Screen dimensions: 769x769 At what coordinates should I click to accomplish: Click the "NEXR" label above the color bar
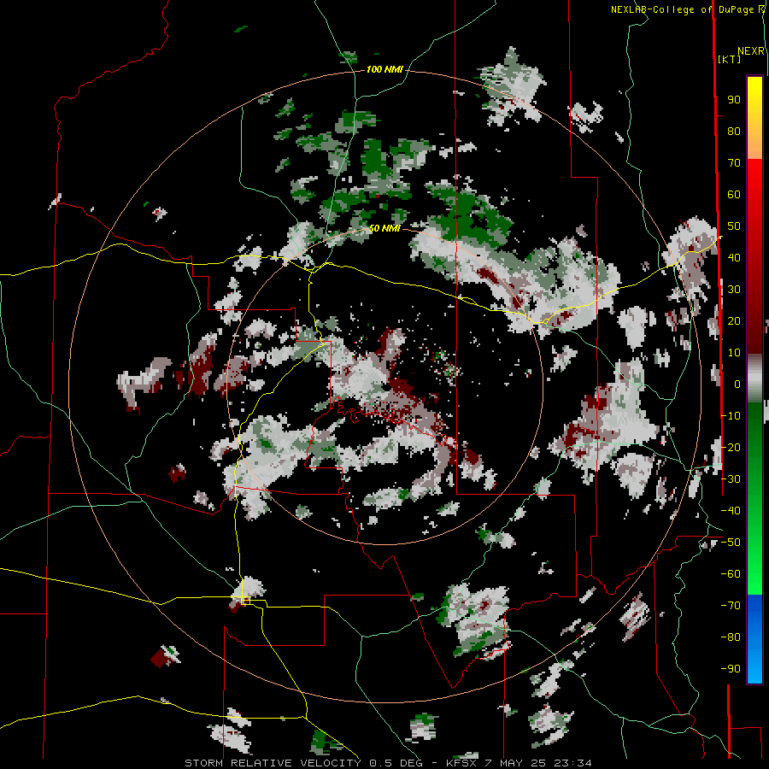(x=751, y=51)
